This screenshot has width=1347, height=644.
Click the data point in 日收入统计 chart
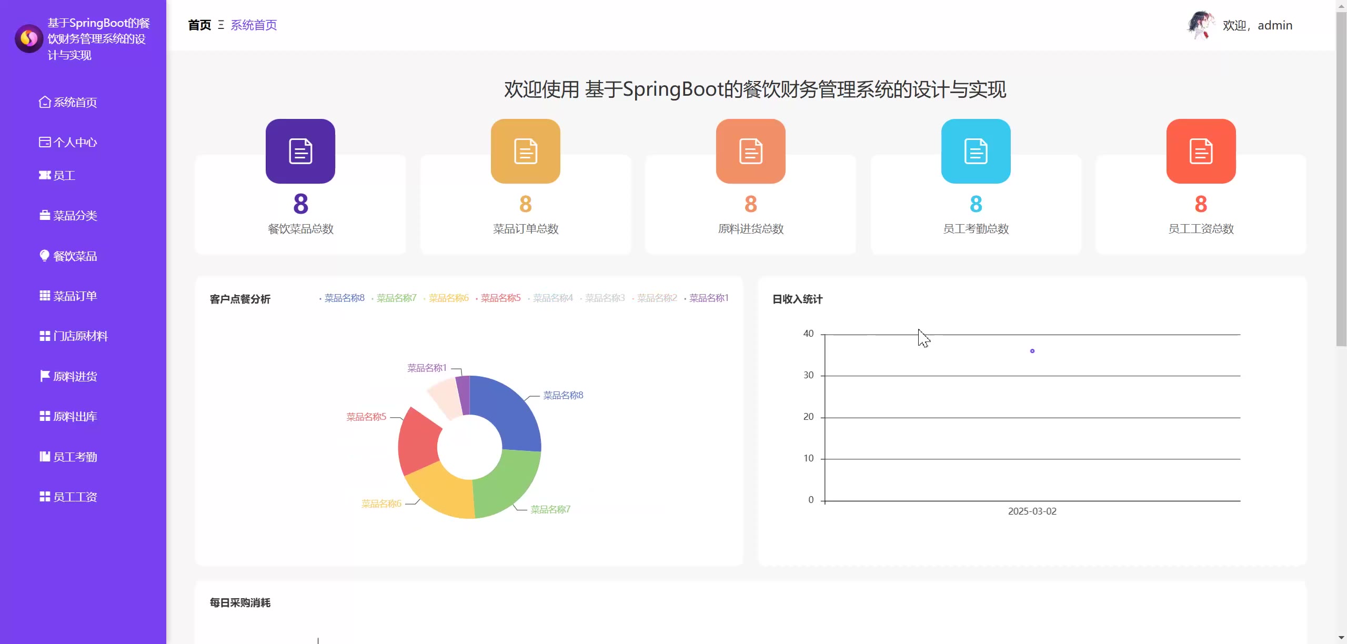[x=1032, y=351]
